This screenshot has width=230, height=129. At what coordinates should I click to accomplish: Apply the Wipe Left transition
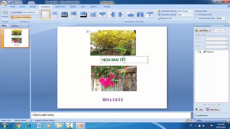pyautogui.click(x=112, y=15)
